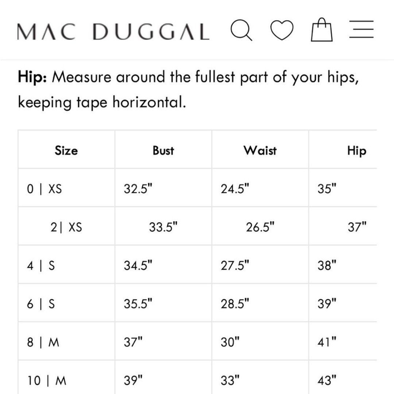Click the 26.5" waist measurement cell
Viewport: 394px width, 394px height.
pos(260,227)
